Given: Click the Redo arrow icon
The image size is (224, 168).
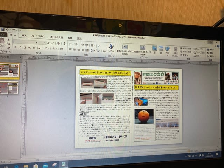Looking at the screenshot, I should point(14,30).
